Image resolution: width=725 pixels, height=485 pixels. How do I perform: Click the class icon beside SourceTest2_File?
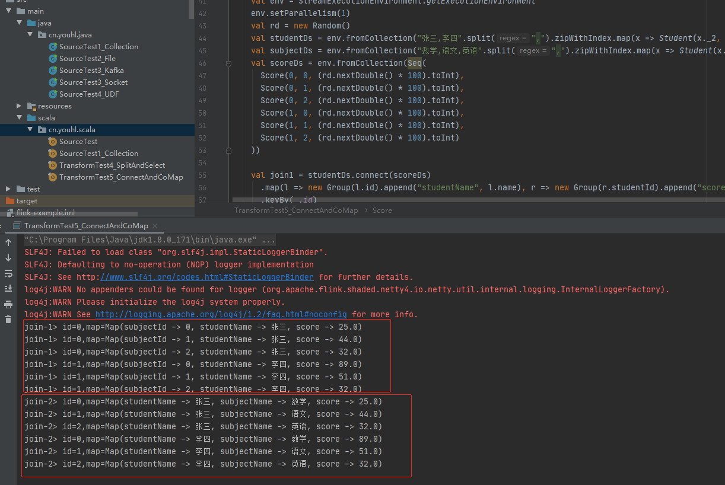53,59
